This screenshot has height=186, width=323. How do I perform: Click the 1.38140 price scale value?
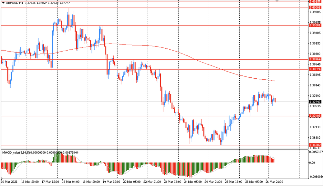tap(315, 85)
